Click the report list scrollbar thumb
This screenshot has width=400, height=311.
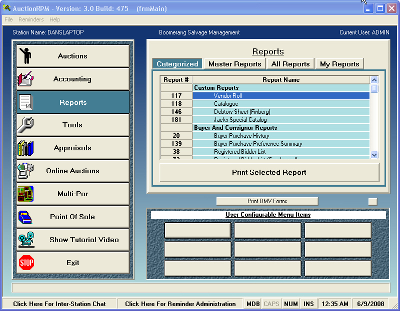(374, 88)
